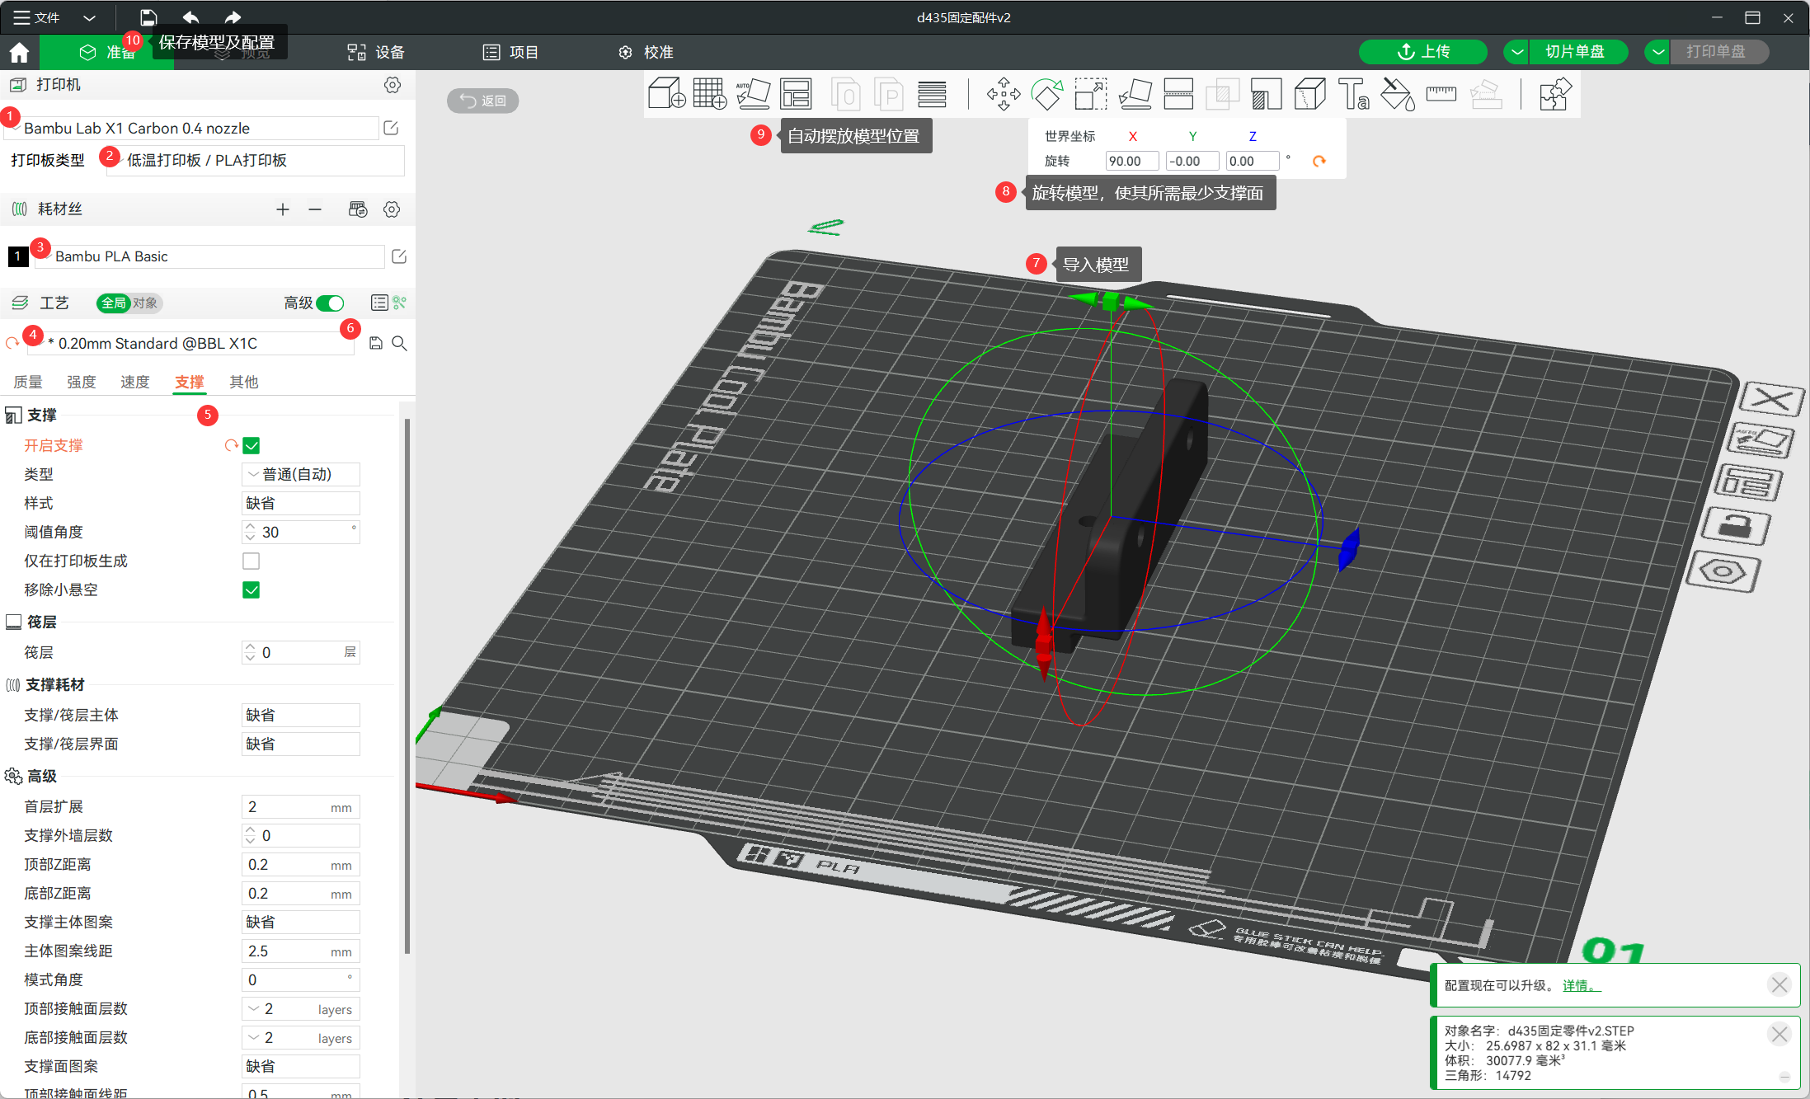1810x1099 pixels.
Task: Click the Auto orient toolbar icon
Action: coord(753,93)
